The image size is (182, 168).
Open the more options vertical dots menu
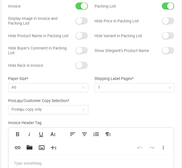[x=163, y=148]
